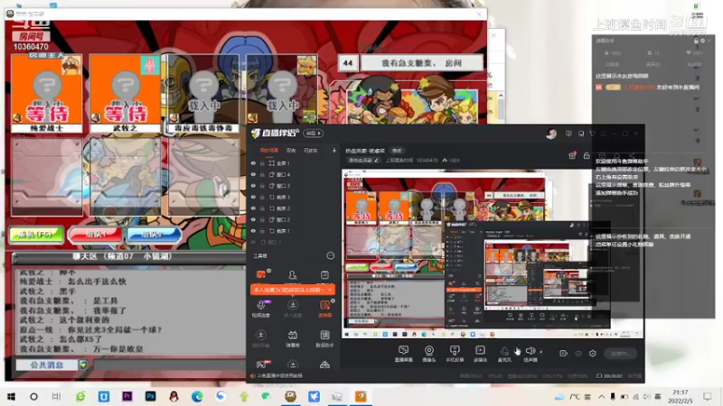Select the 截屏3 source row

[x=293, y=197]
